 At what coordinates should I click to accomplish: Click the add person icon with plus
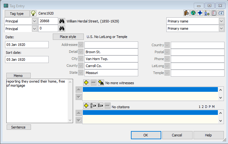click(207, 13)
